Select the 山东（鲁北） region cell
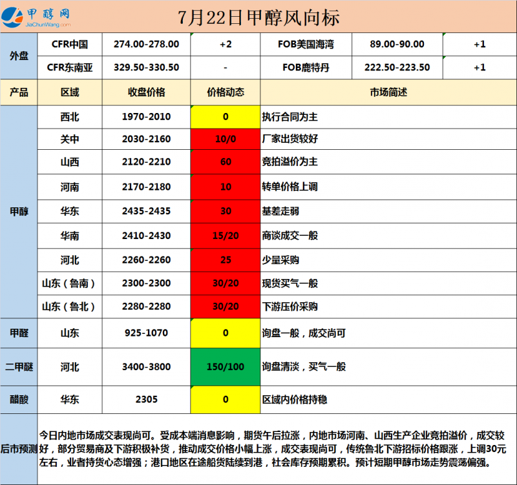 70,307
